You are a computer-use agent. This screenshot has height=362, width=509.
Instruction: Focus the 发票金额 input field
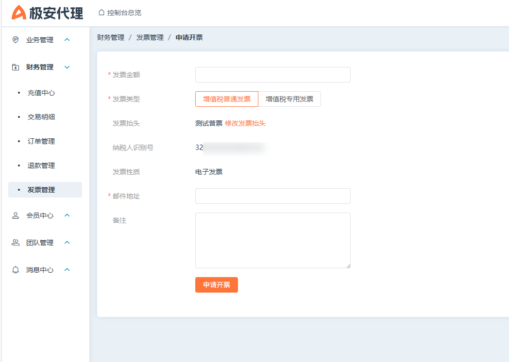pos(272,75)
